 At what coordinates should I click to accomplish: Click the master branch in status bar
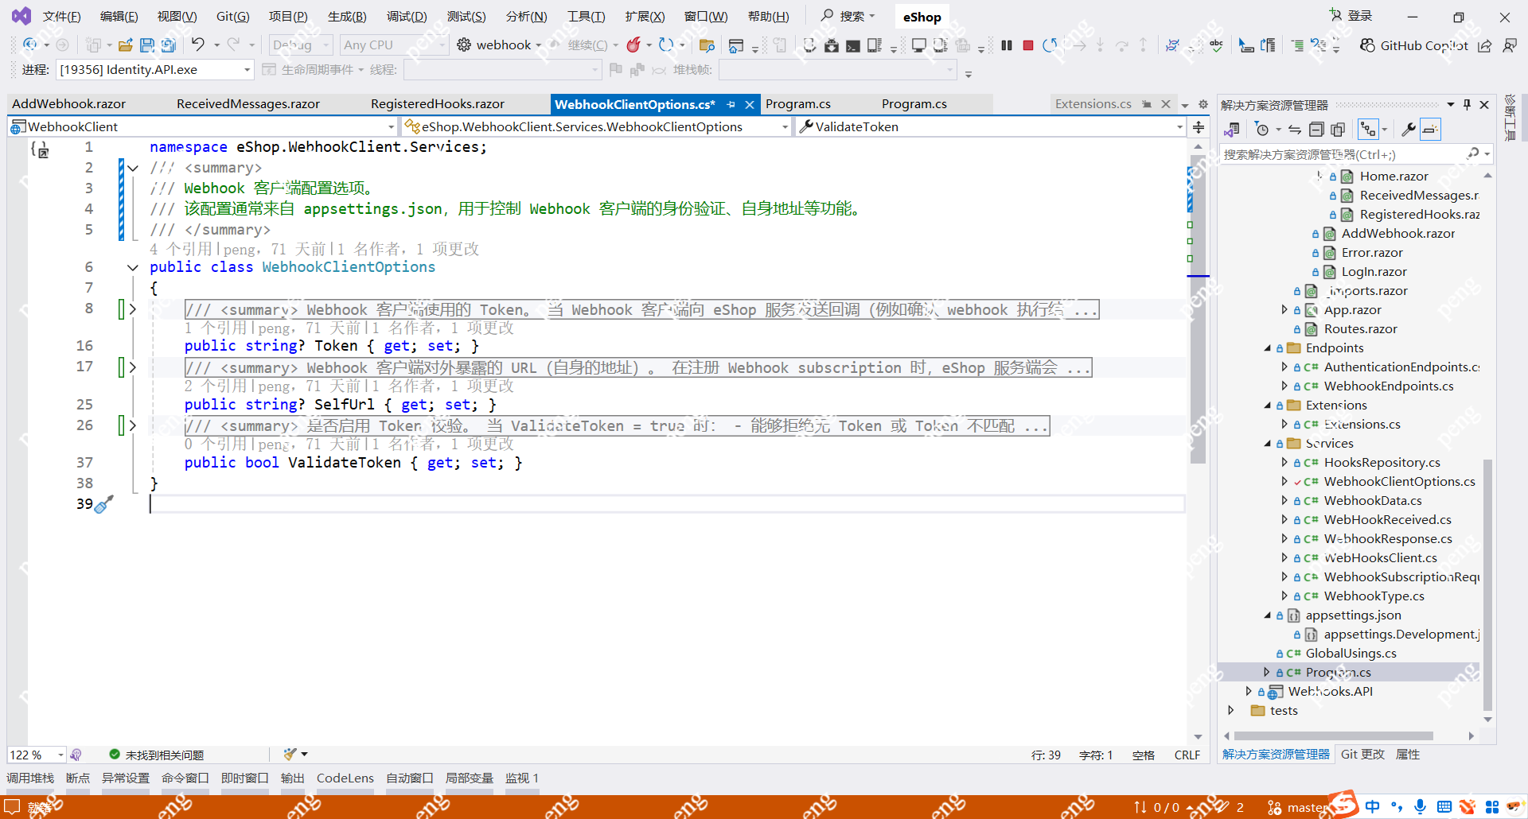(x=1297, y=808)
